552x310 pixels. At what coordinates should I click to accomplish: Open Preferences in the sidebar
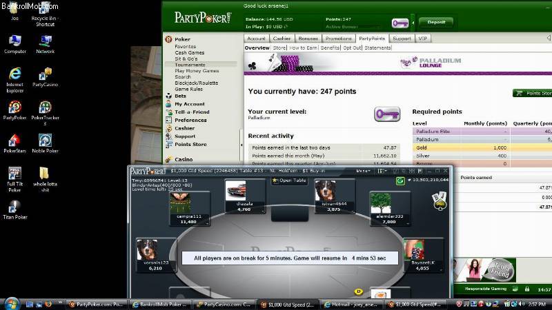point(190,120)
